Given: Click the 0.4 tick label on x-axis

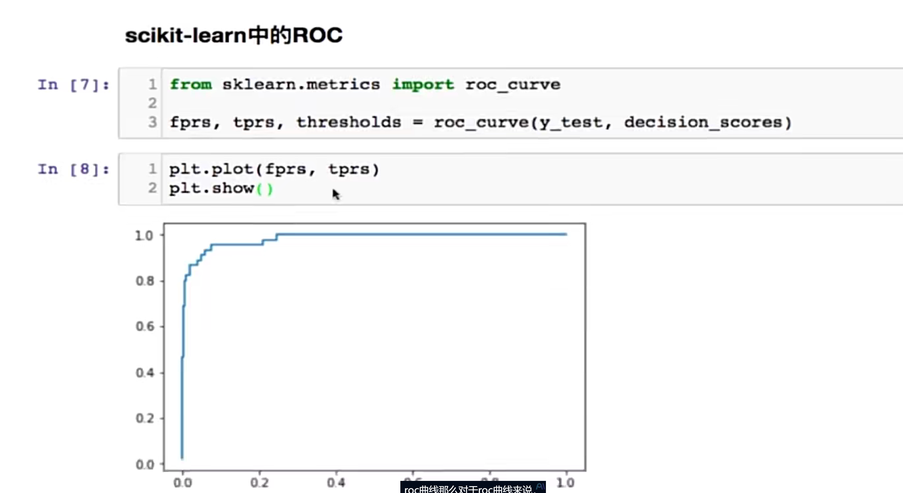Looking at the screenshot, I should (336, 483).
